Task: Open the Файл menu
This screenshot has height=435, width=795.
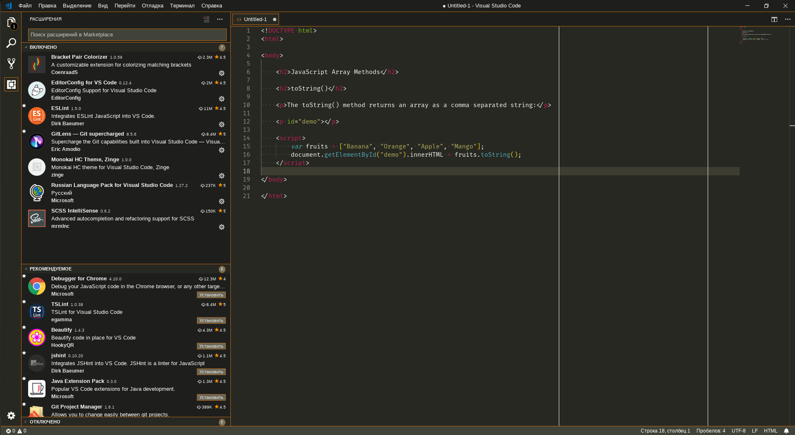Action: [25, 6]
